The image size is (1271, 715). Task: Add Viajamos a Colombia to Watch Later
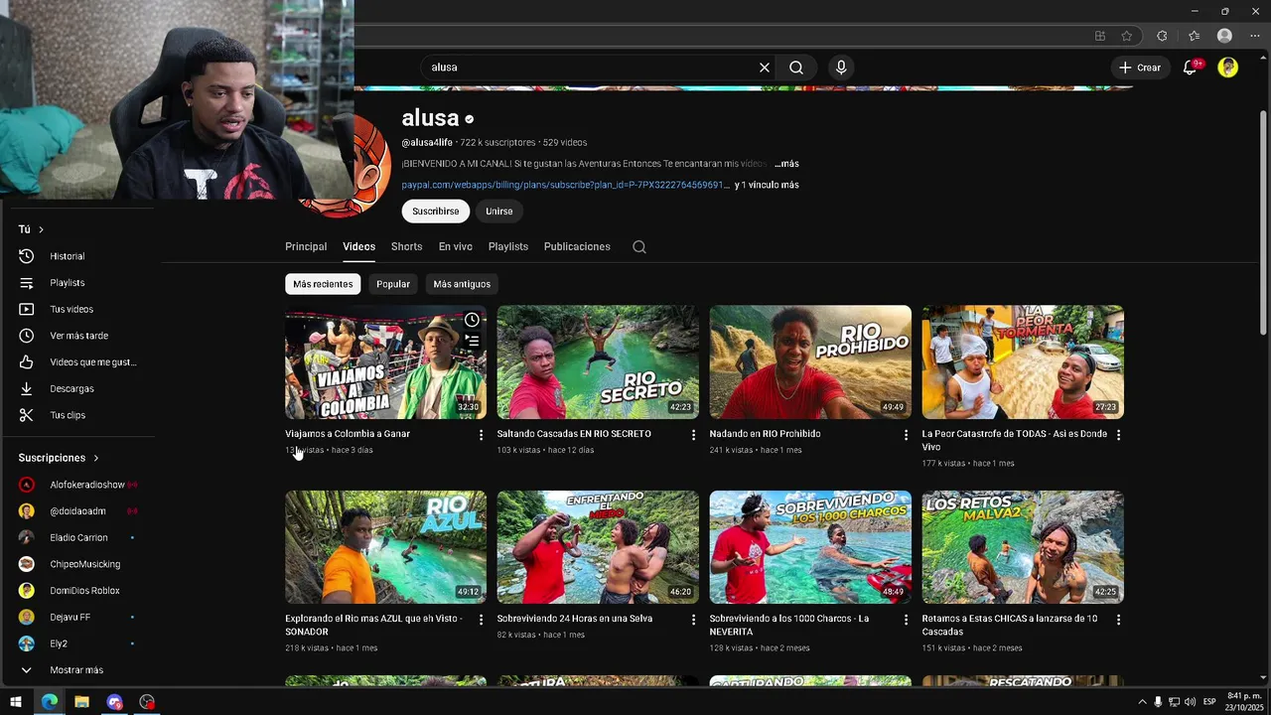click(x=472, y=320)
